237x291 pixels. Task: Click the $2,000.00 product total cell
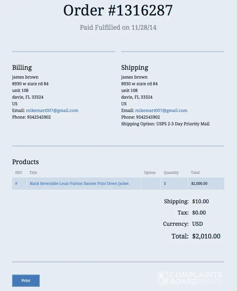coord(199,184)
